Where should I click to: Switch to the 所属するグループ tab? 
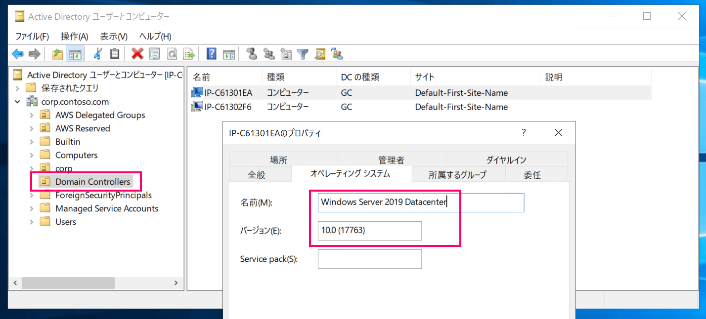coord(458,174)
